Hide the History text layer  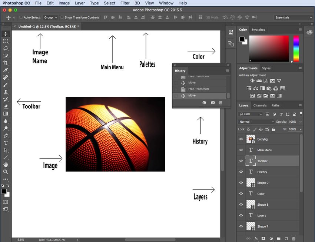241,172
